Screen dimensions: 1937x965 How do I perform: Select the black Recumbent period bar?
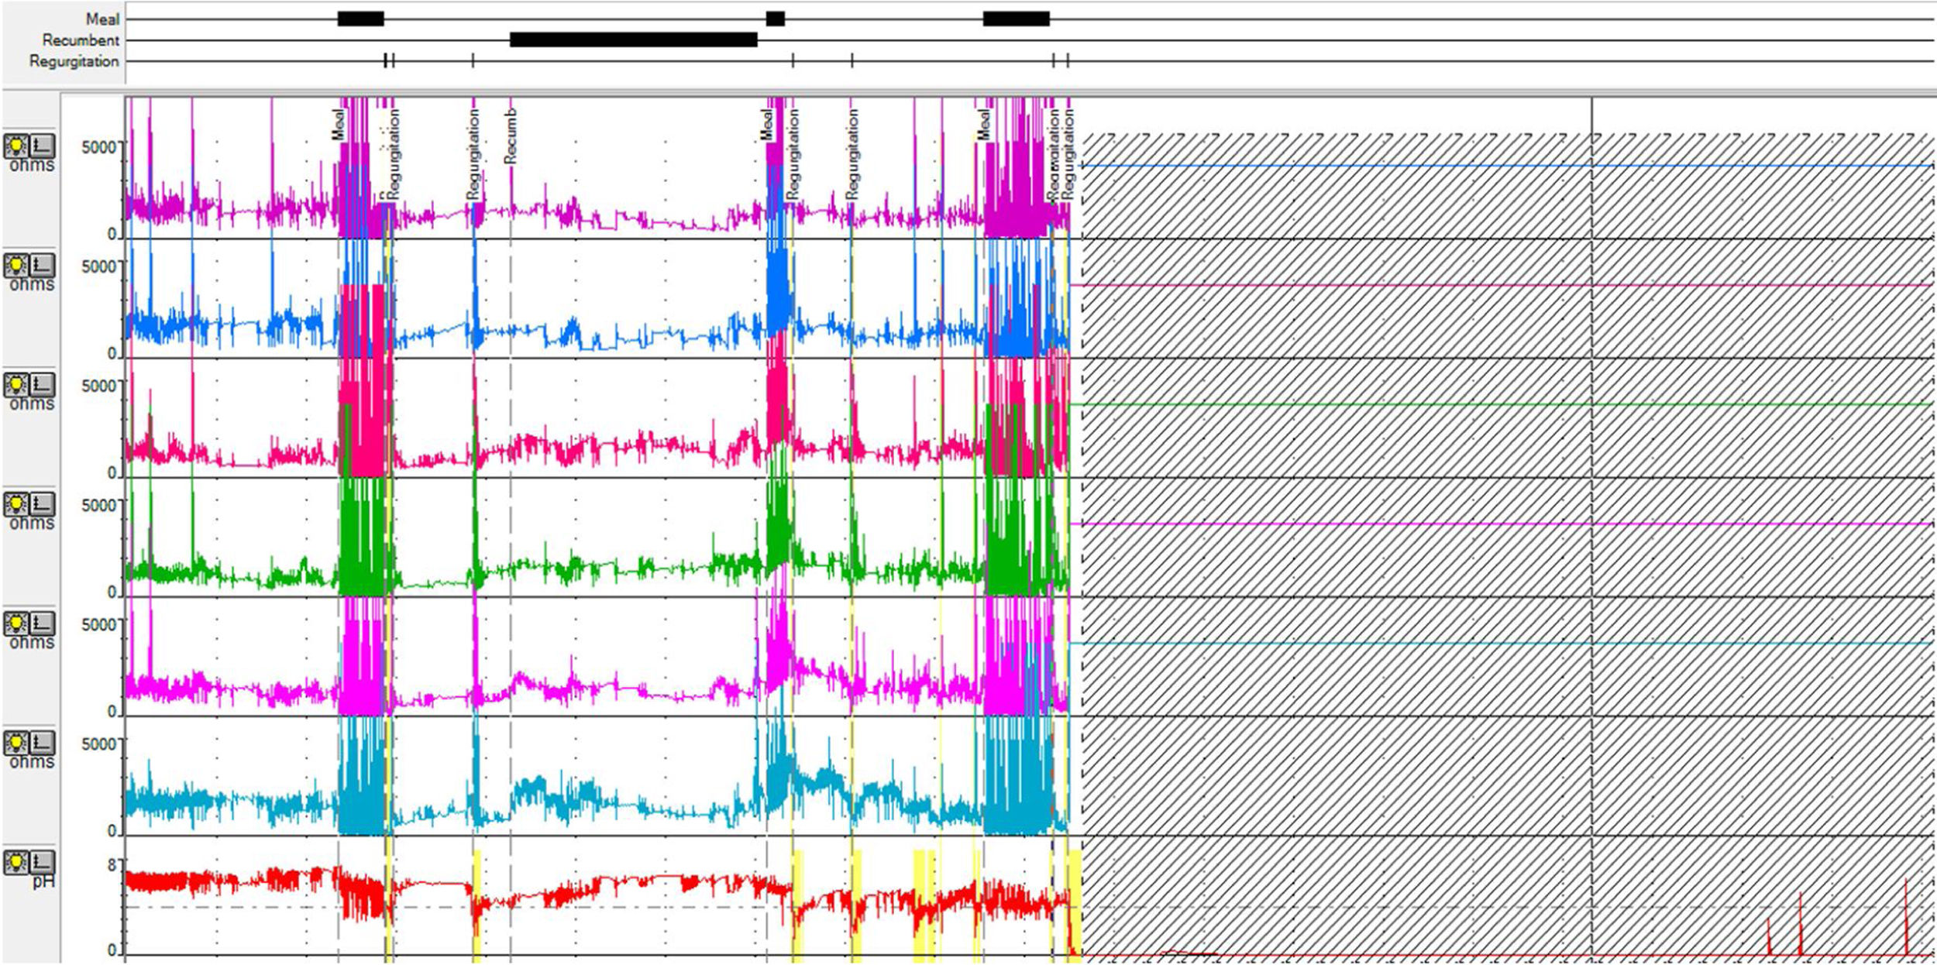click(x=633, y=39)
